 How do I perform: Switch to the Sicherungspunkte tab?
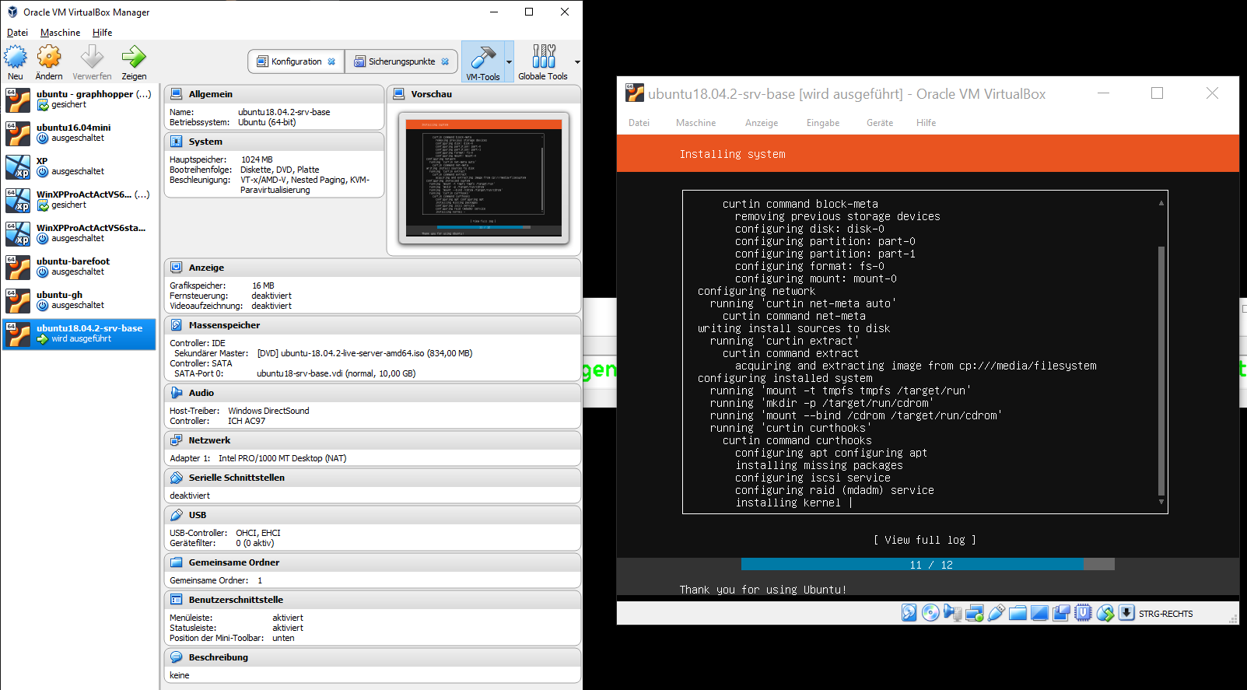point(401,61)
